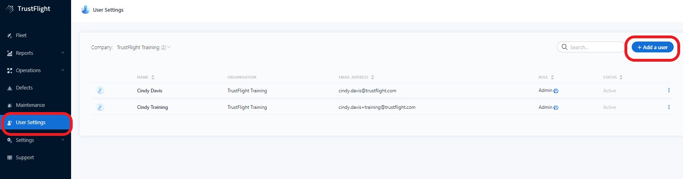Click the User Settings header avatar icon

[85, 10]
